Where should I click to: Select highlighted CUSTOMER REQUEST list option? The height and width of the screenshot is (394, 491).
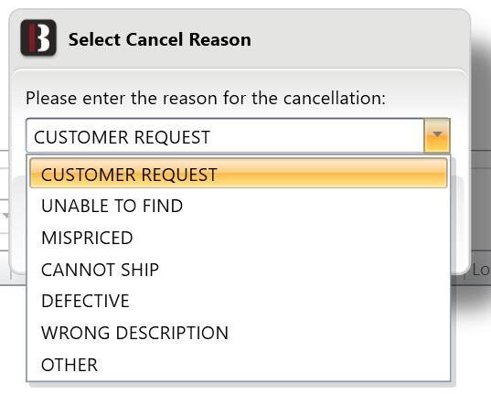click(239, 173)
